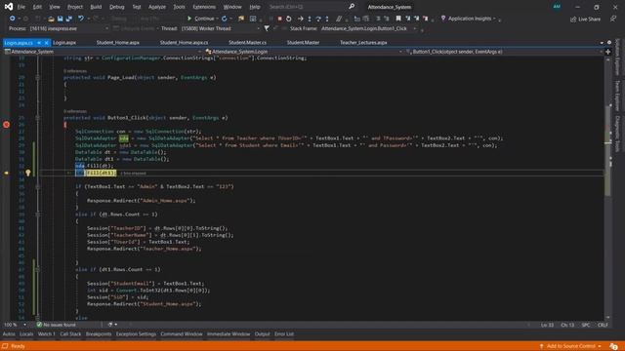Open the Breakpoints tab
Image resolution: width=625 pixels, height=351 pixels.
pyautogui.click(x=99, y=334)
